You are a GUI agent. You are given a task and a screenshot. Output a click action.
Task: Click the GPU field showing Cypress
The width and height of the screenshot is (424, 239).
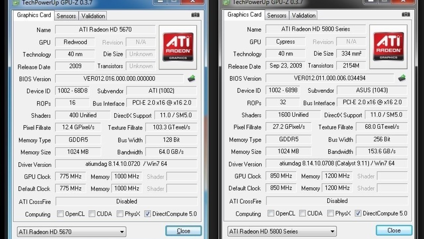(286, 41)
